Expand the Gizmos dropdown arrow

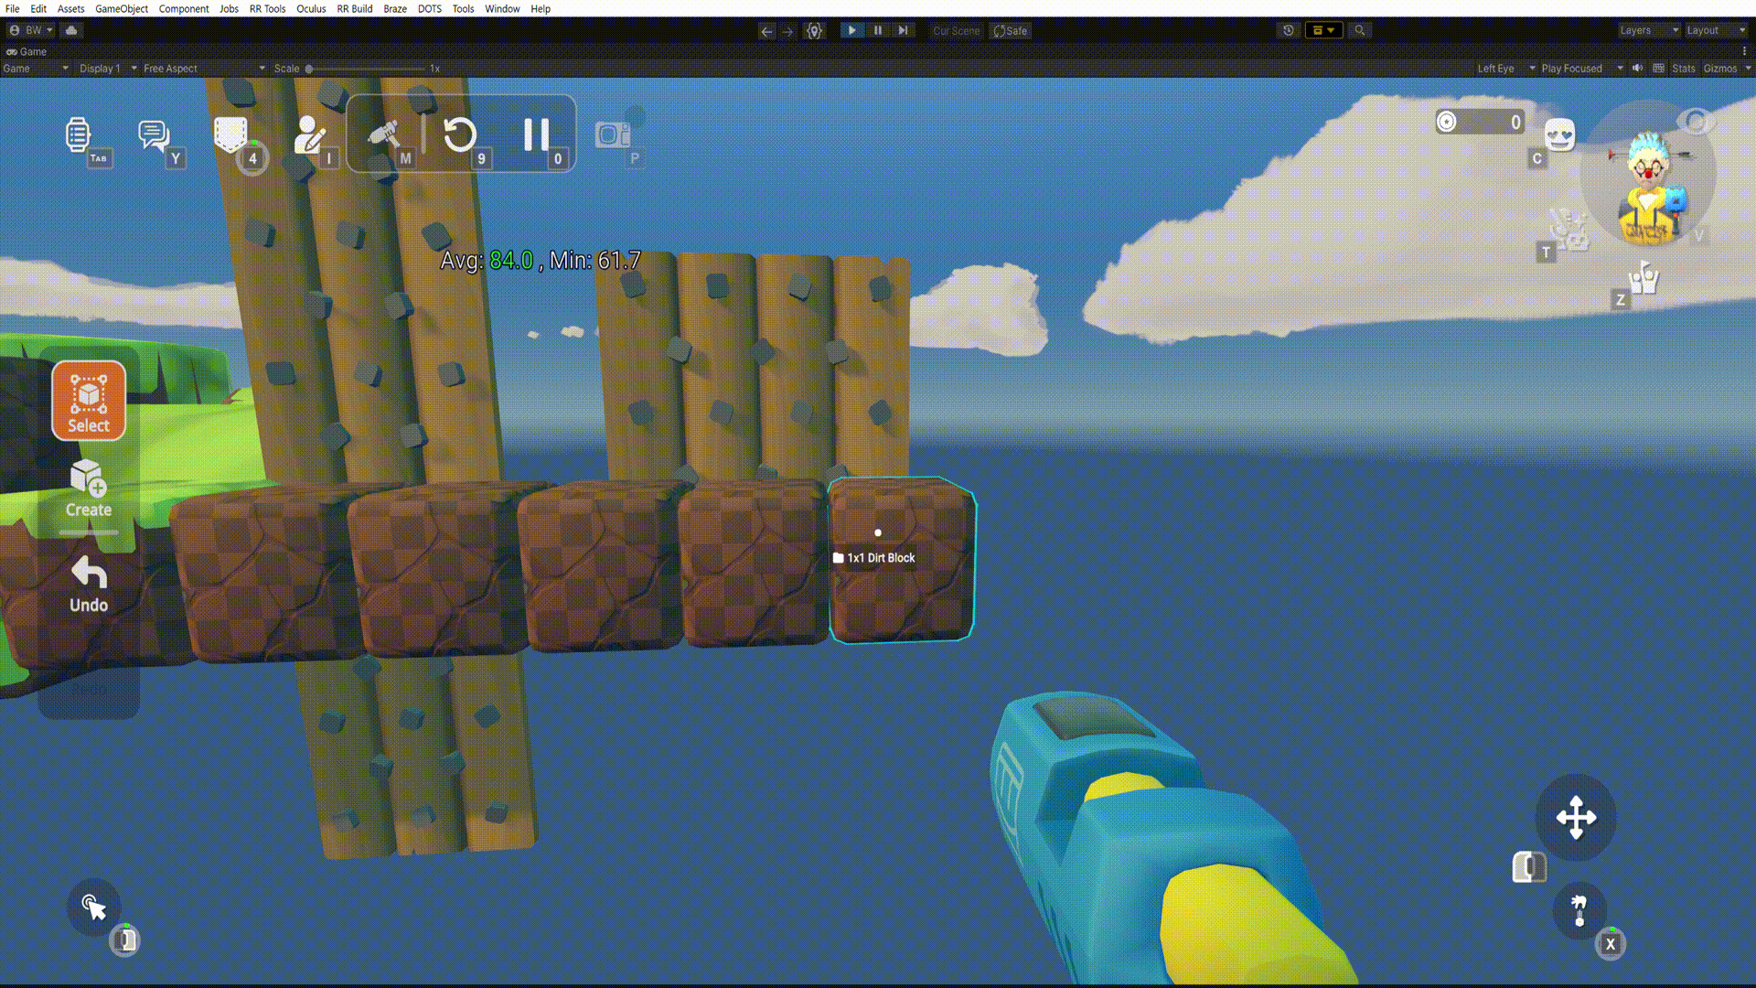pos(1748,69)
